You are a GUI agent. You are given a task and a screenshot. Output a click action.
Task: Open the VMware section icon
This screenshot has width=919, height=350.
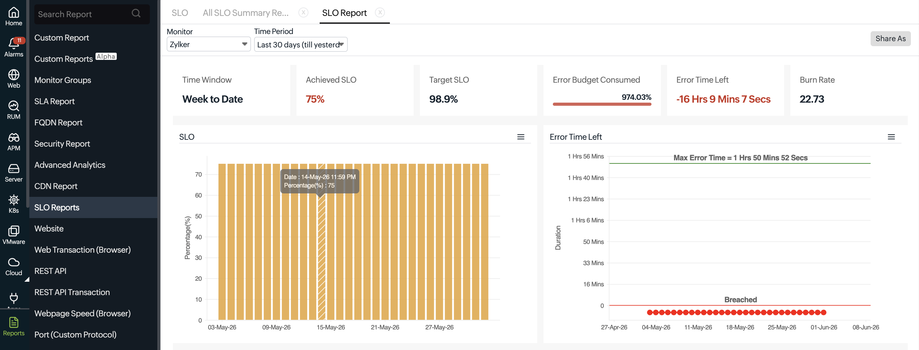pos(13,231)
